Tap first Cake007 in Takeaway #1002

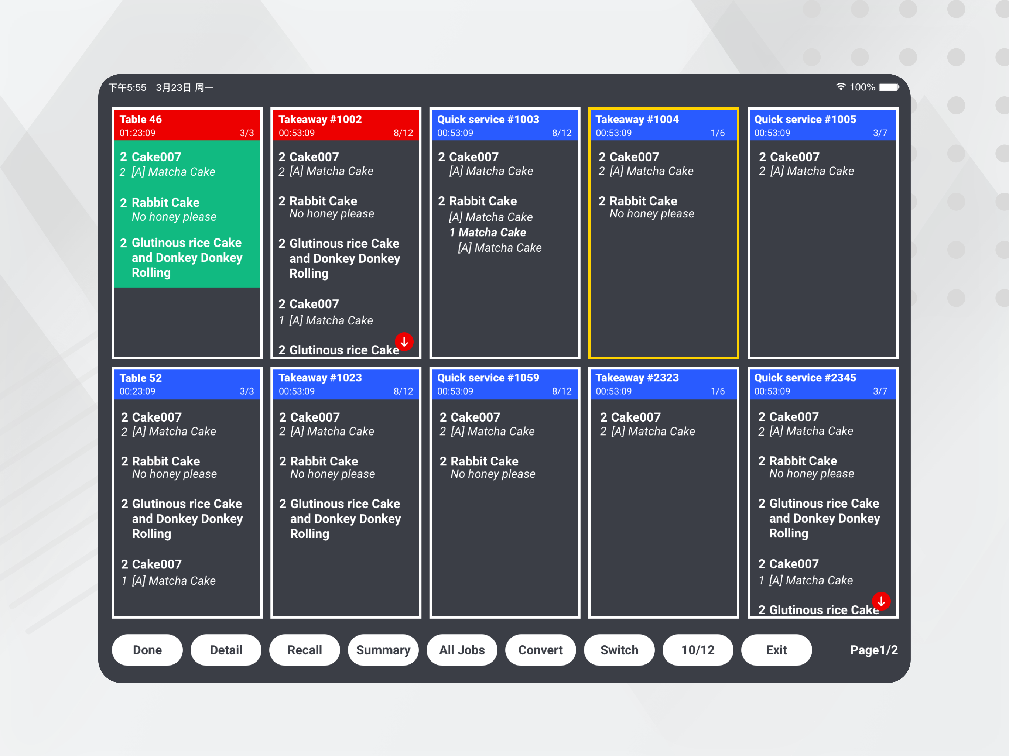309,157
